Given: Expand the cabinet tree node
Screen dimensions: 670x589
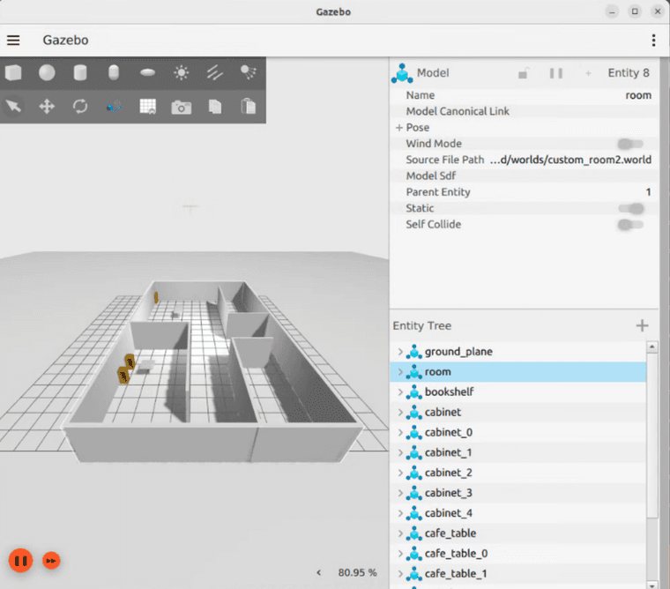Looking at the screenshot, I should tap(400, 412).
